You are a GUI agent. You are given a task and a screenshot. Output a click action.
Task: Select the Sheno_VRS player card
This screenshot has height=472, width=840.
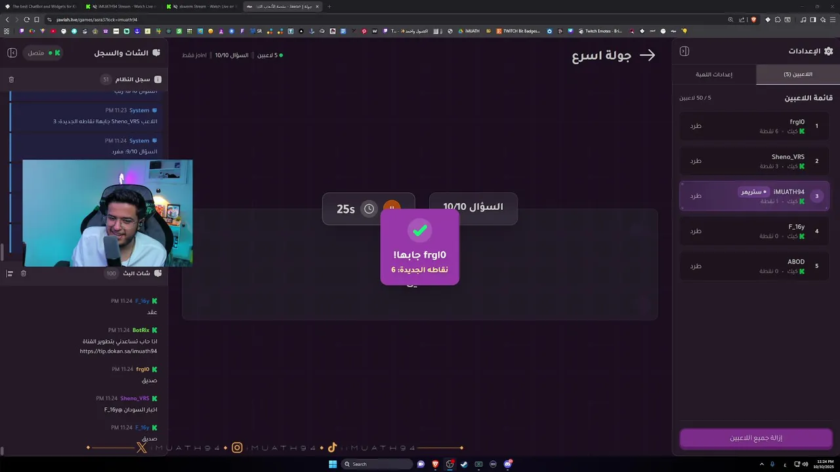click(754, 161)
